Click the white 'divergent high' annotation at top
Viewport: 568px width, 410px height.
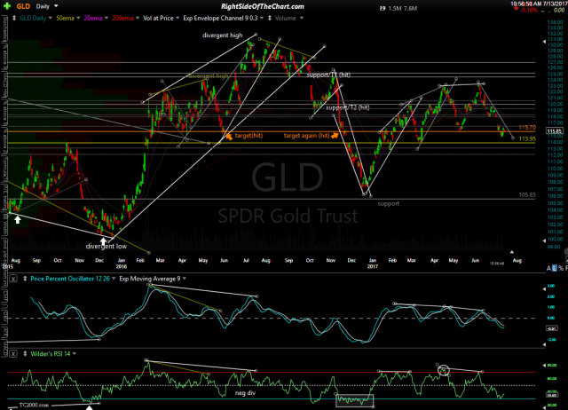[x=223, y=35]
